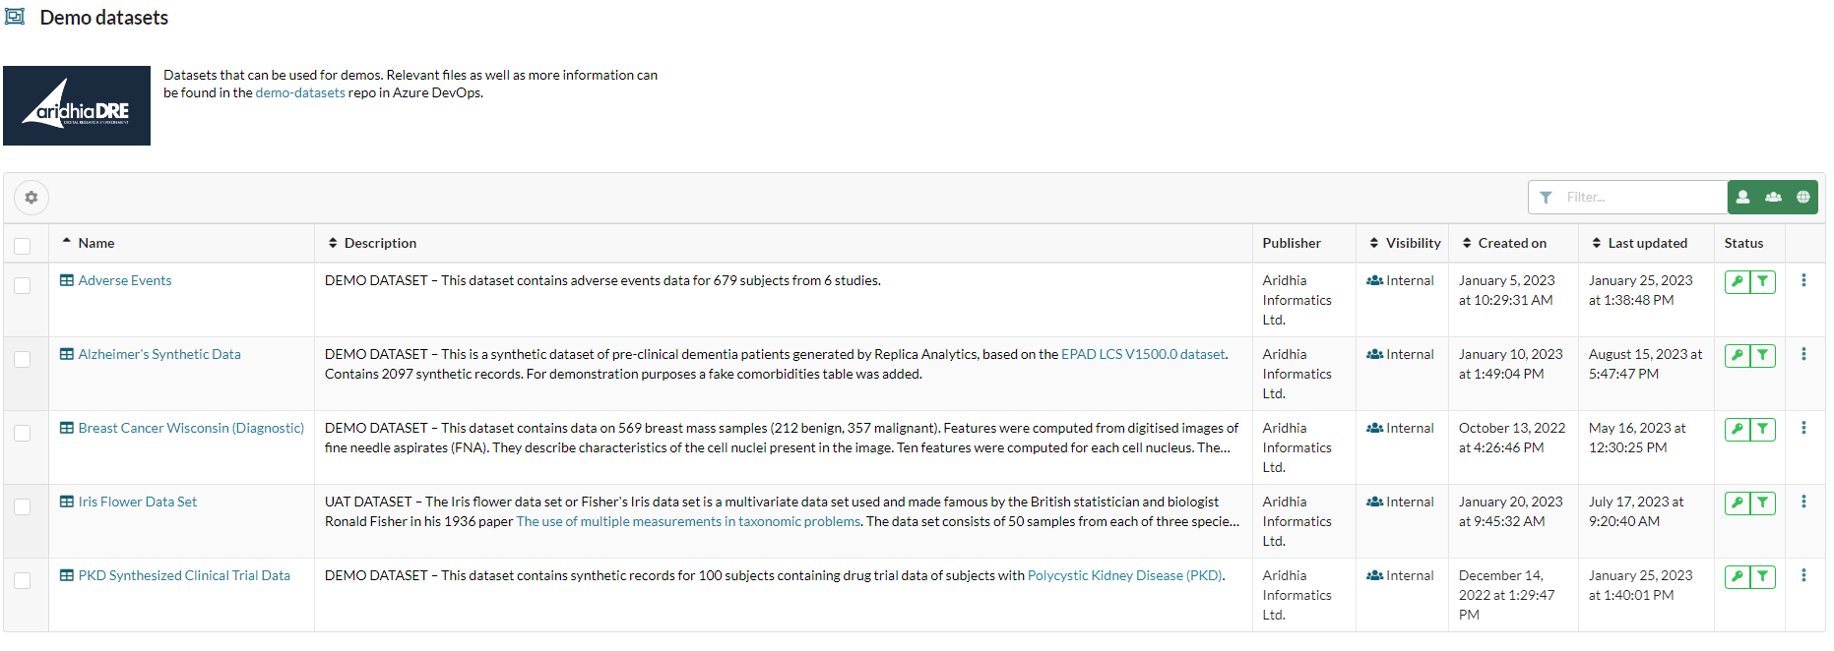Click the funnel status icon for Iris Flower Data Set
Screen dimensions: 1834x651
tap(1762, 502)
